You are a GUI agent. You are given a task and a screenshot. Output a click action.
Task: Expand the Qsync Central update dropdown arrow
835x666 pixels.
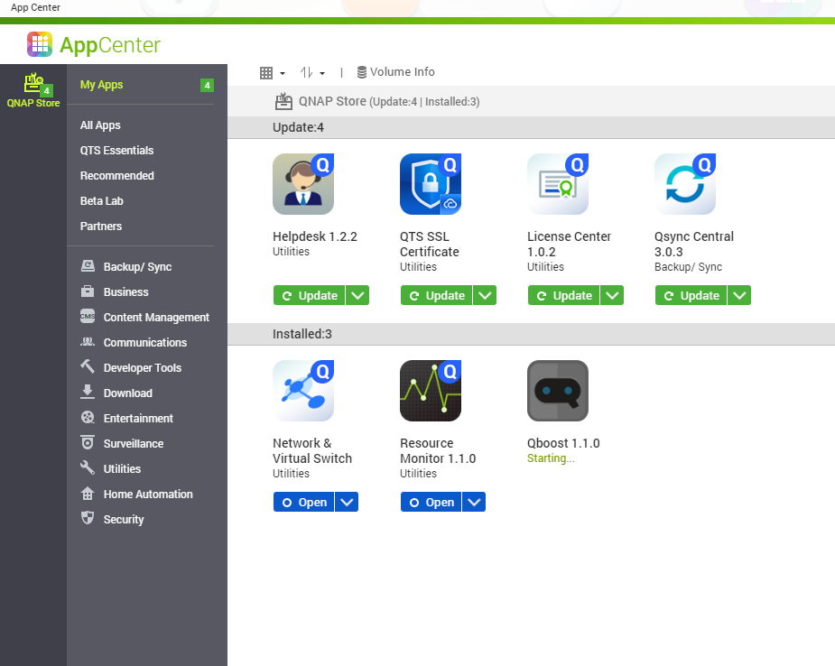(739, 295)
